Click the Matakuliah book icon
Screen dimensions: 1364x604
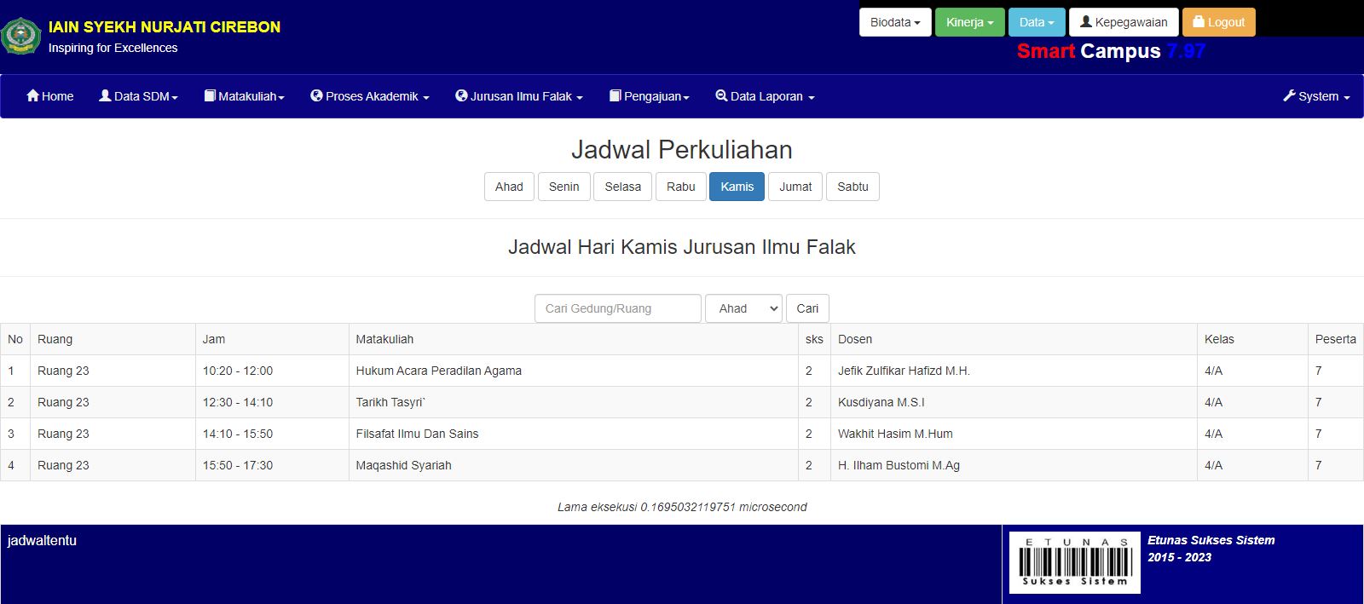210,95
